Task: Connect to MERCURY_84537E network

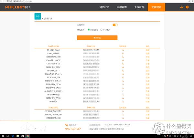Action: (147, 81)
